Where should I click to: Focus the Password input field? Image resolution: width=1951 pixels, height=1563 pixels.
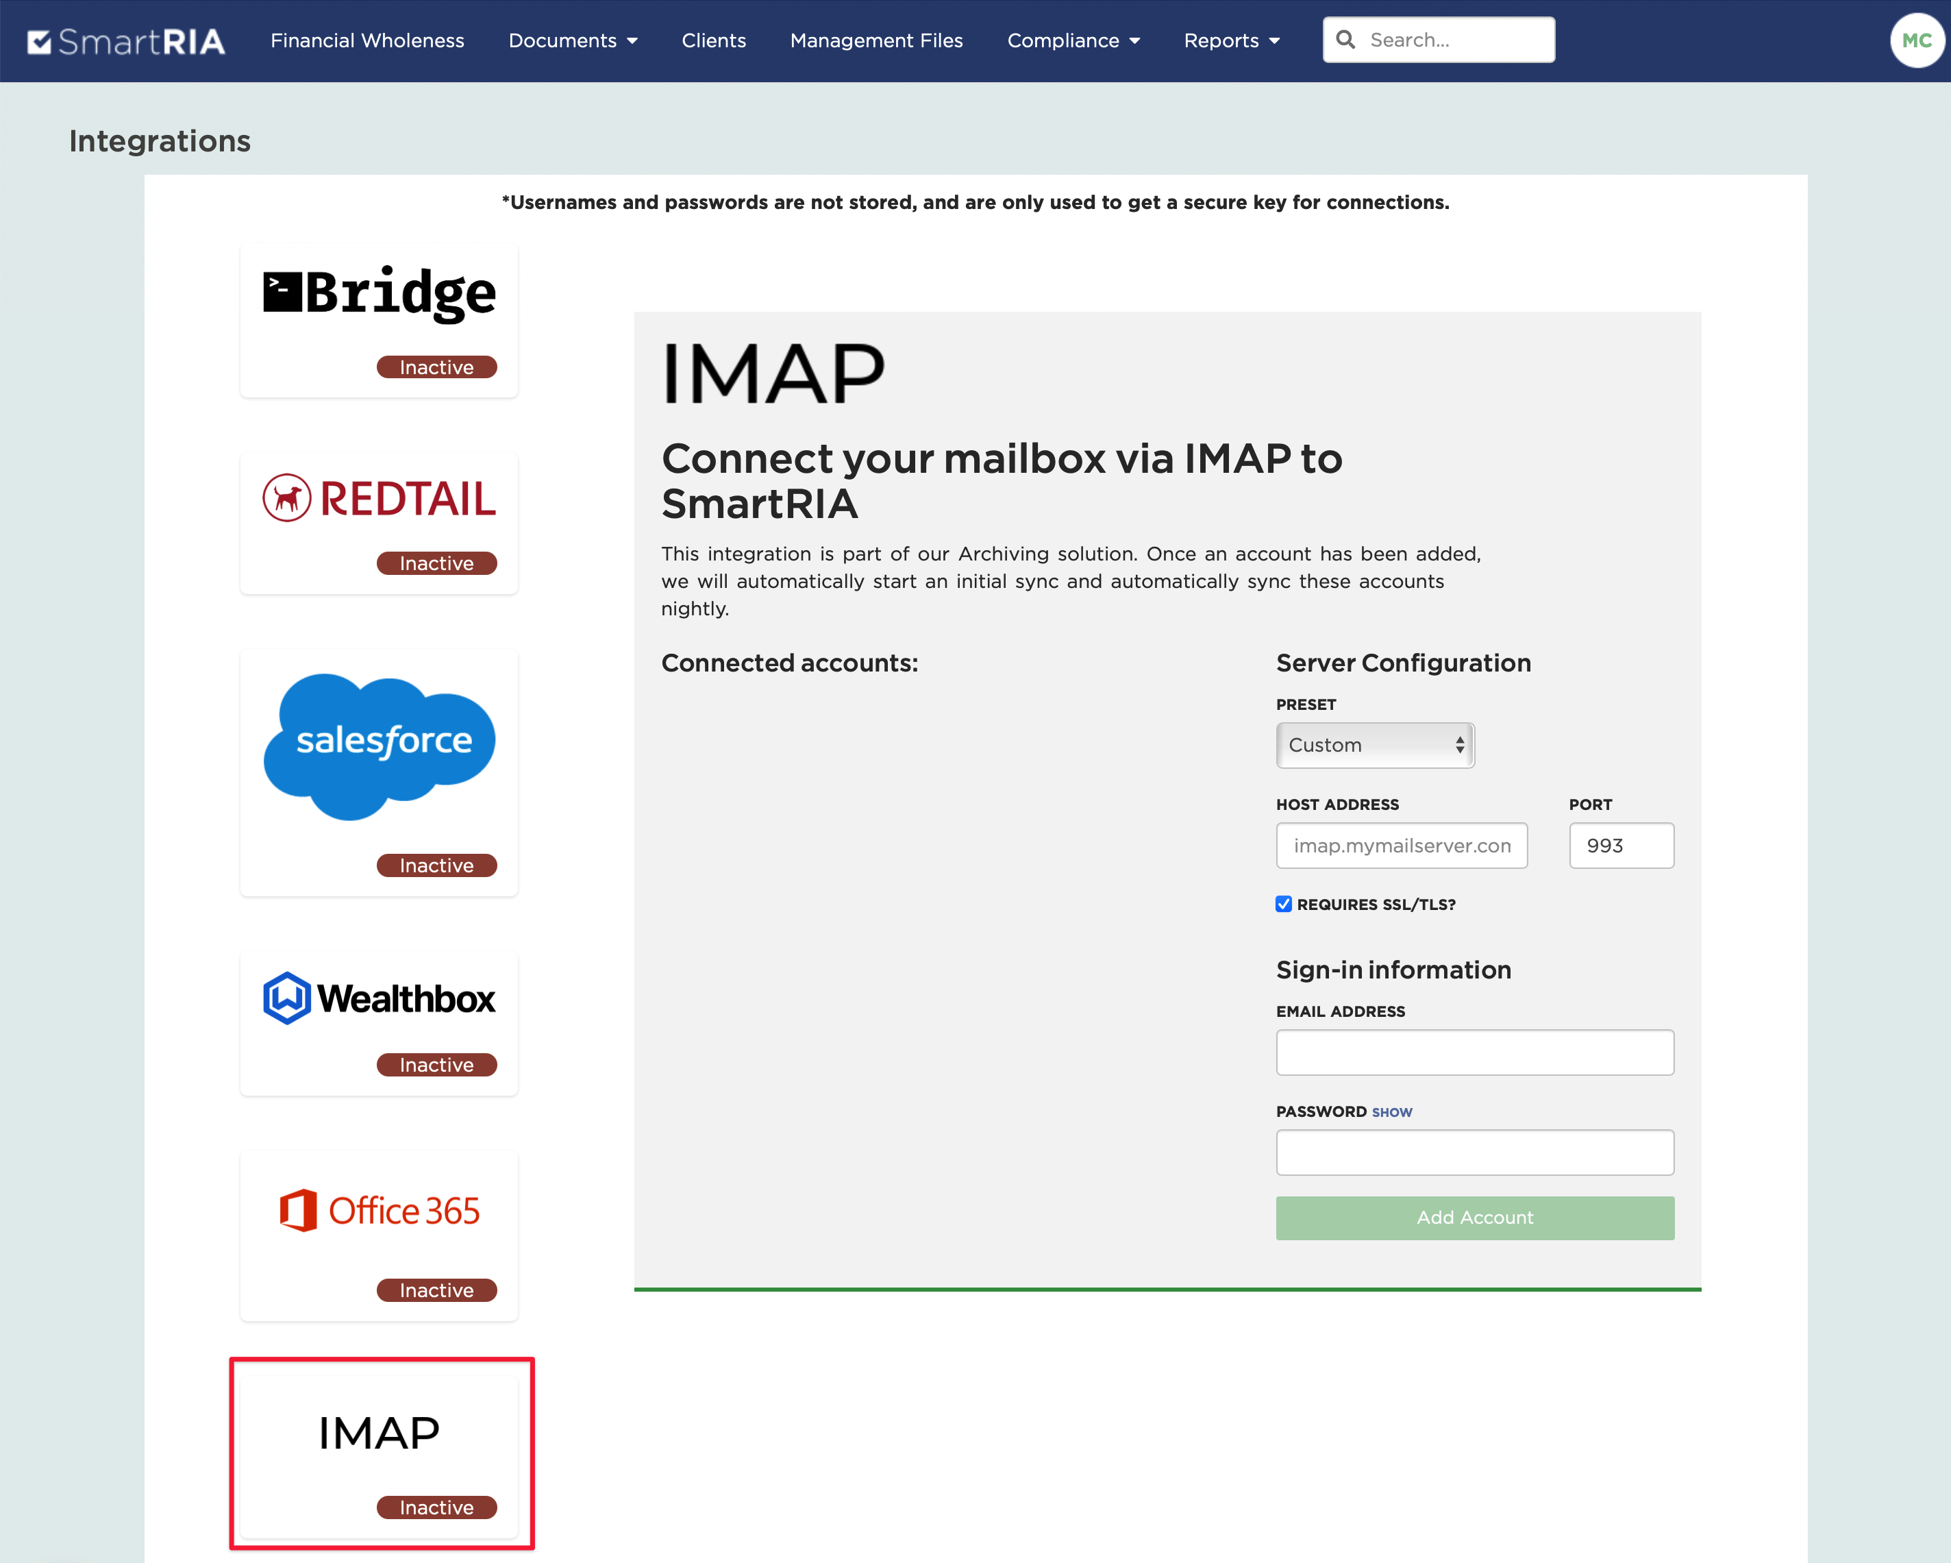pyautogui.click(x=1474, y=1152)
